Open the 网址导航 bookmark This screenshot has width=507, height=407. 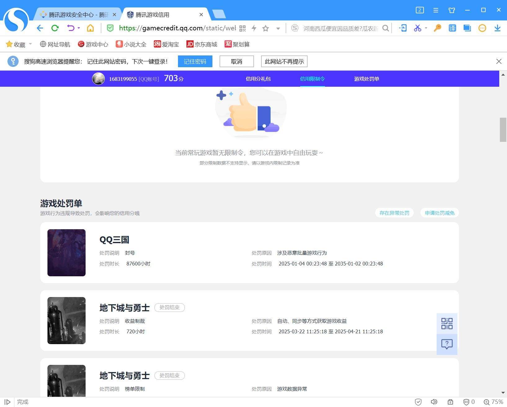(x=55, y=44)
